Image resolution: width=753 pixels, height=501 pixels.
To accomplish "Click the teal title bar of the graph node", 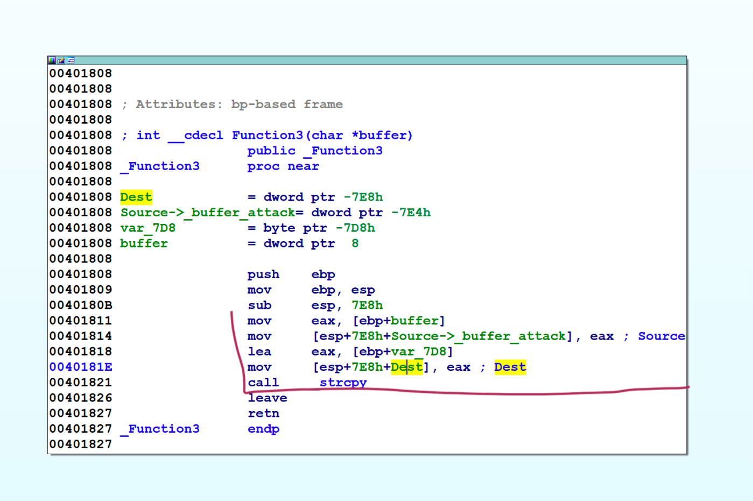I will tap(377, 60).
